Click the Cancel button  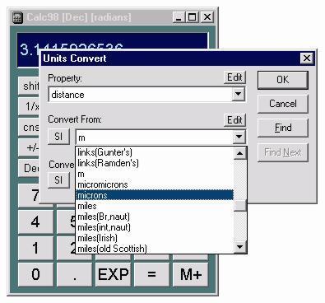pos(282,104)
